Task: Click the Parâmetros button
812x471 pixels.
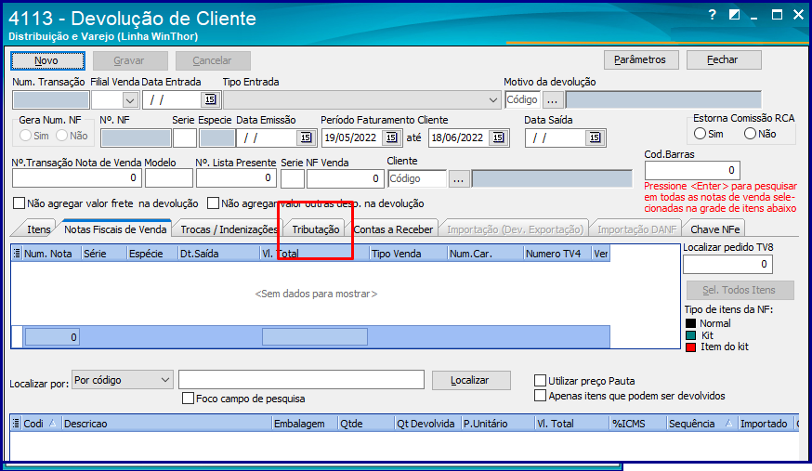Action: [641, 60]
